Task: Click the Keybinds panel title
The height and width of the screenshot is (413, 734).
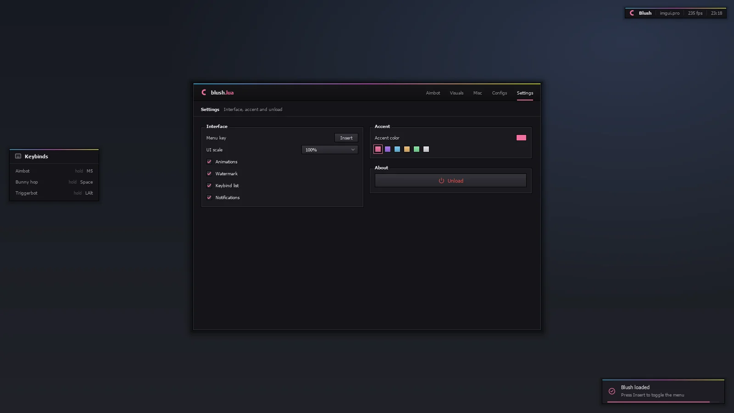Action: point(36,156)
